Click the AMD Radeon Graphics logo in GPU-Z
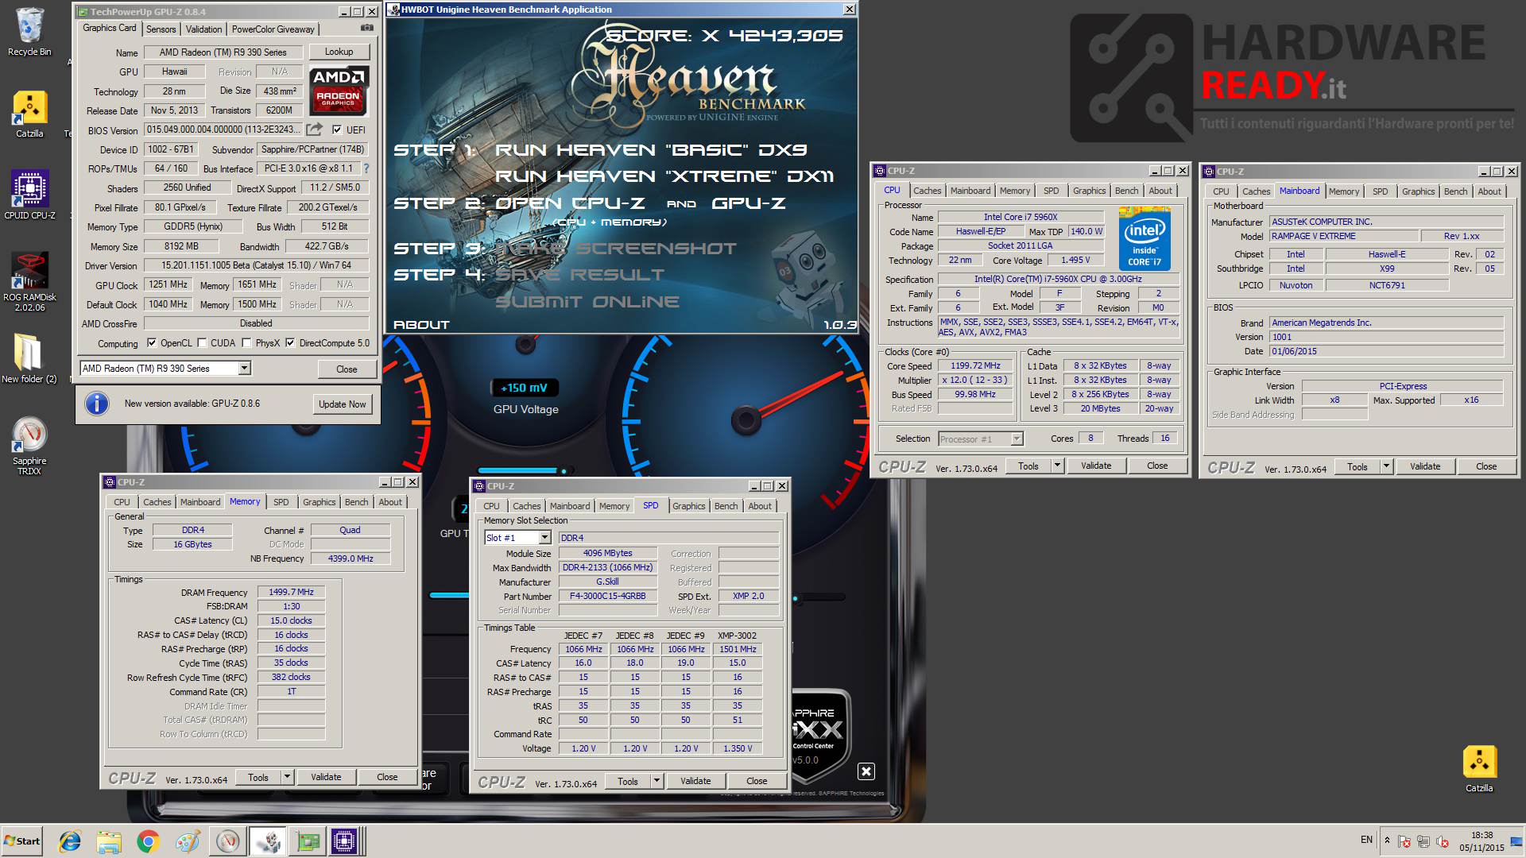Viewport: 1526px width, 858px height. pyautogui.click(x=339, y=91)
